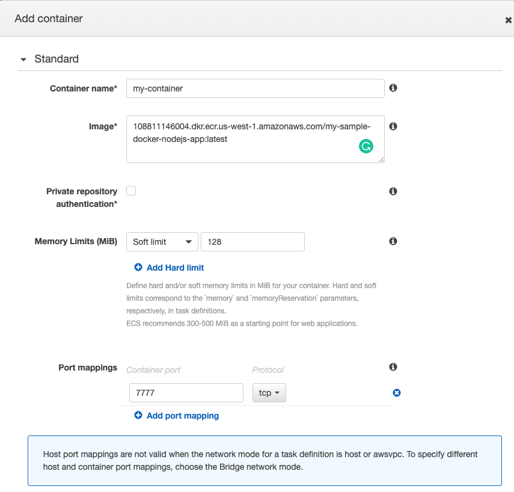The width and height of the screenshot is (514, 492).
Task: Click the info icon beside Image field
Action: (393, 126)
